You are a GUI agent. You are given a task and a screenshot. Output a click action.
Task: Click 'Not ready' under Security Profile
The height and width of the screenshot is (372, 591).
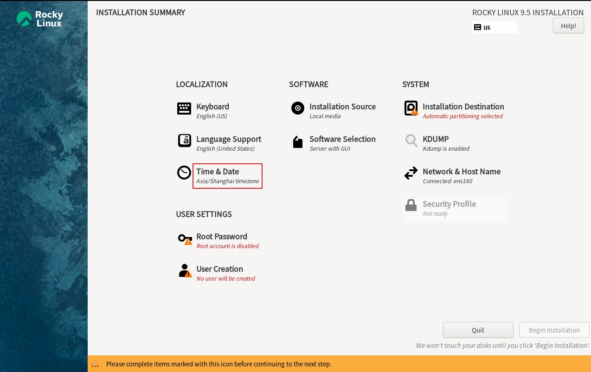435,214
